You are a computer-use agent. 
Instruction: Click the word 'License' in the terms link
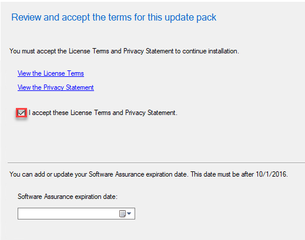pyautogui.click(x=54, y=73)
